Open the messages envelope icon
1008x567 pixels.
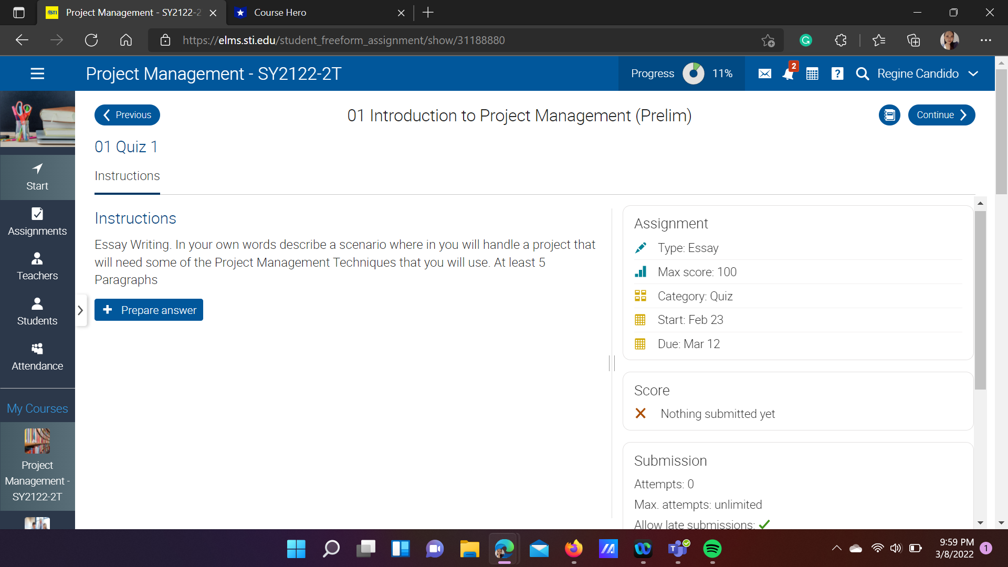click(764, 73)
